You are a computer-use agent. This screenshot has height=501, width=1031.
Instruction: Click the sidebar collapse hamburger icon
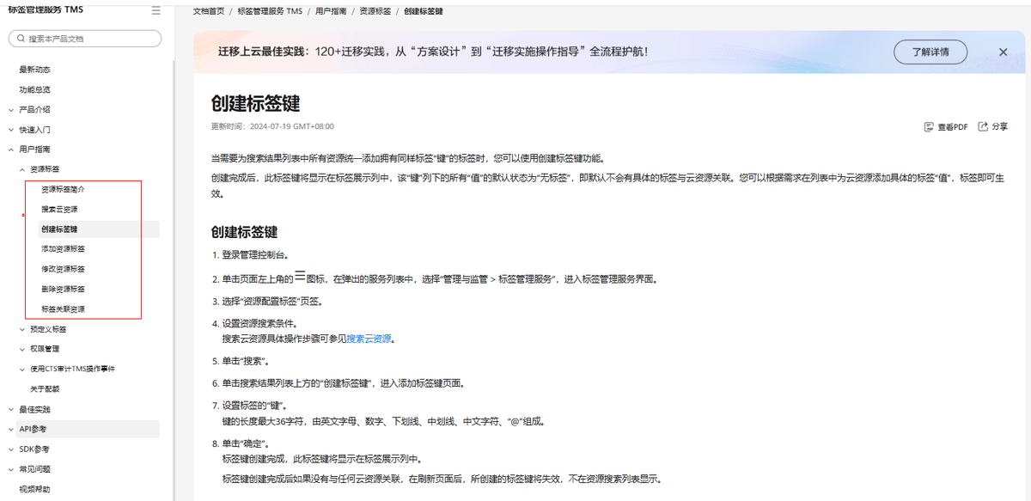[156, 10]
